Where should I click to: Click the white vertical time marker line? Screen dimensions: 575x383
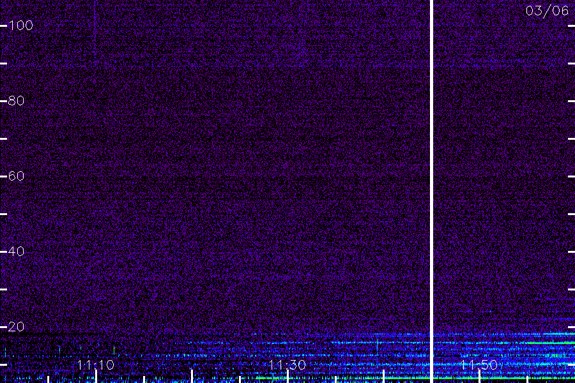pyautogui.click(x=432, y=191)
